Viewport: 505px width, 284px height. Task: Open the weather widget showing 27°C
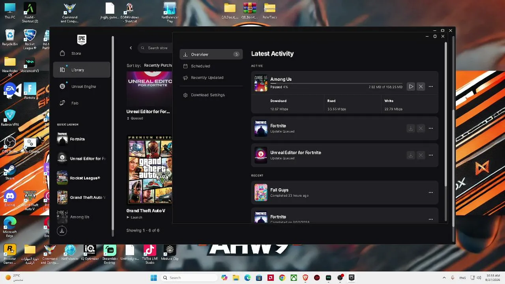pos(14,278)
